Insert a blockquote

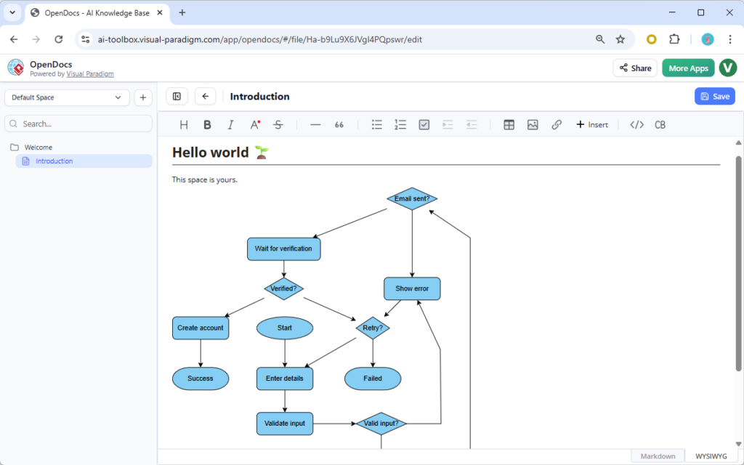339,124
